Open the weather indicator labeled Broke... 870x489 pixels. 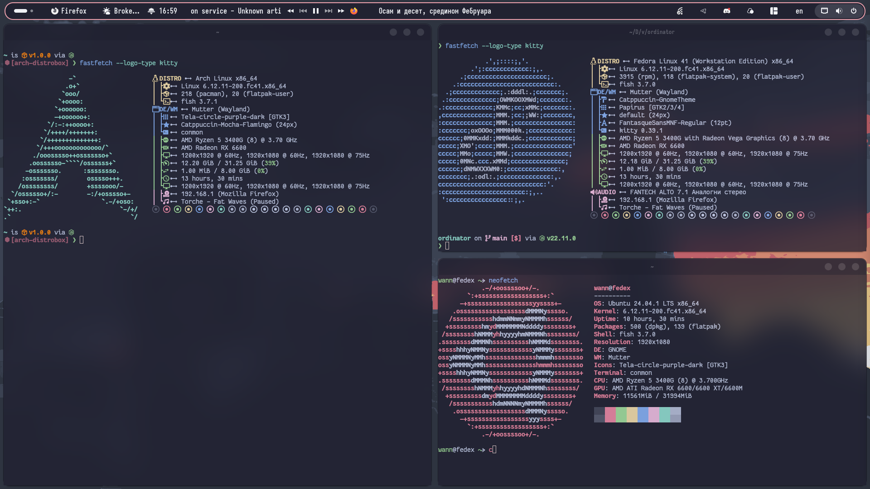coord(121,11)
